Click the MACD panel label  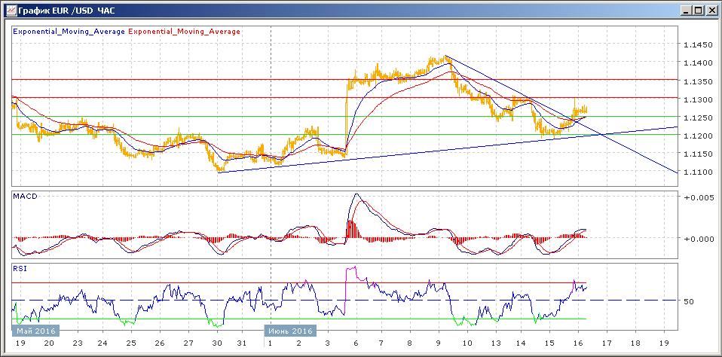[x=26, y=197]
